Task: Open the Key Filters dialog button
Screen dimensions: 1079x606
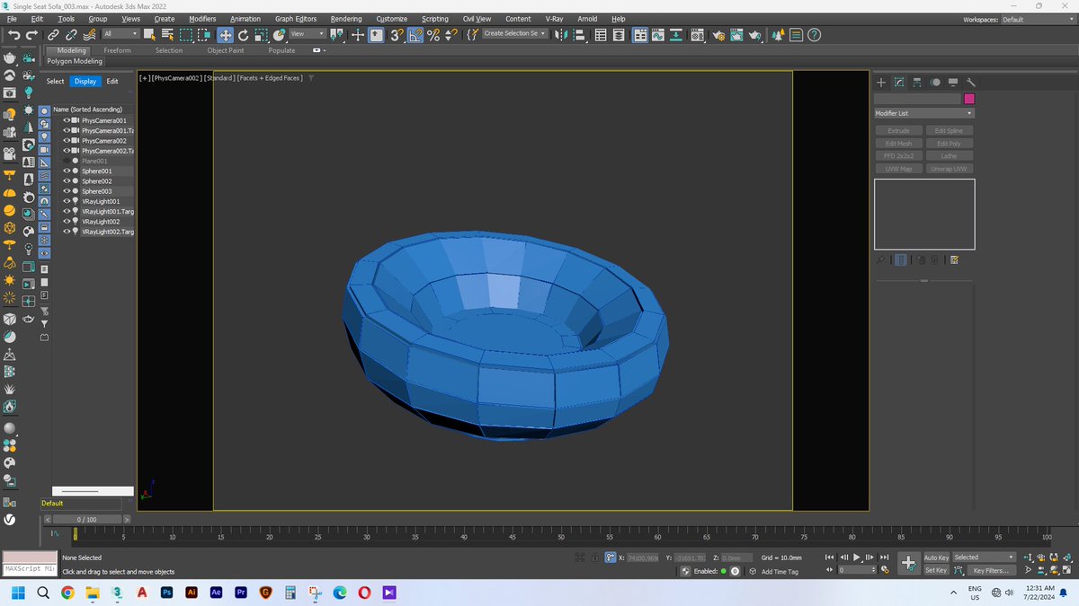Action: (x=990, y=570)
